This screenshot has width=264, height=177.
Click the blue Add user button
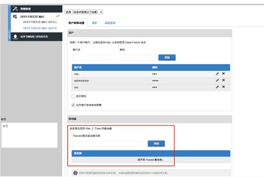[167, 57]
